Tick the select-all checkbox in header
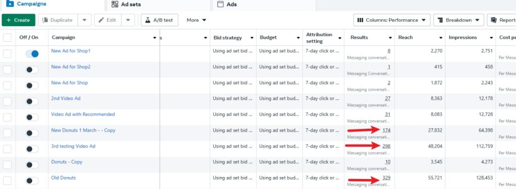The width and height of the screenshot is (516, 189). click(x=7, y=37)
